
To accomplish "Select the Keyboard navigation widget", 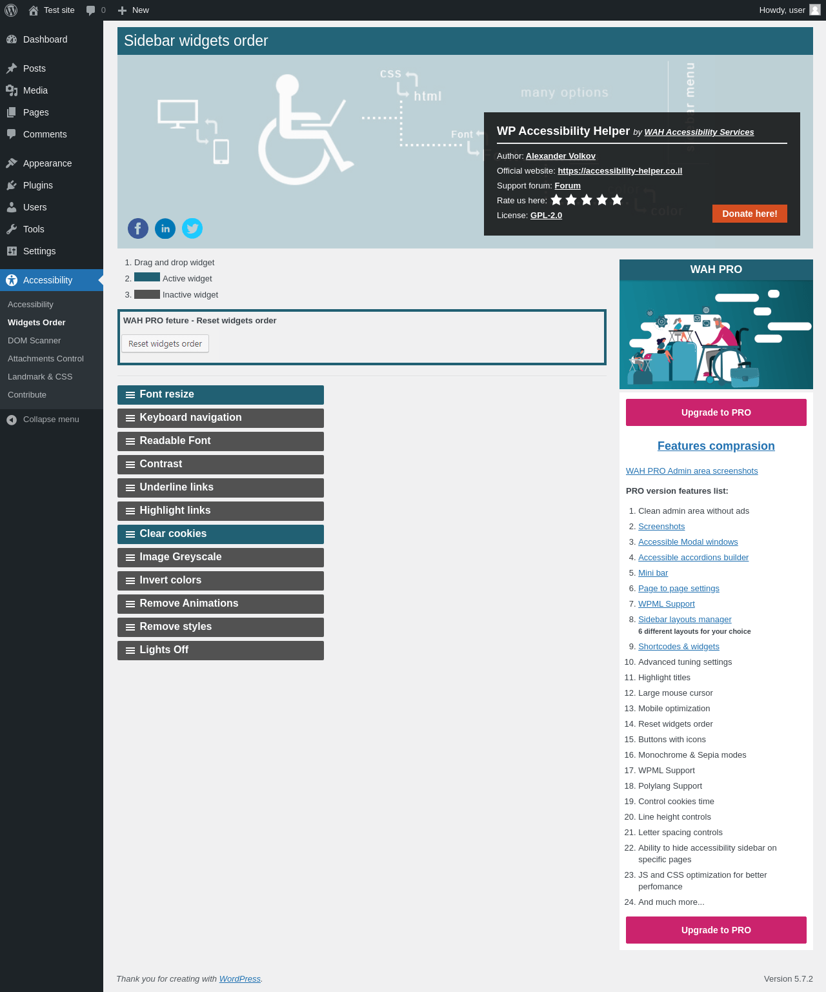I will pos(221,418).
